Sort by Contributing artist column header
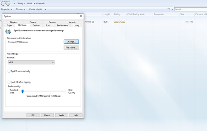Viewport: 207px width, 131px height. click(136, 14)
